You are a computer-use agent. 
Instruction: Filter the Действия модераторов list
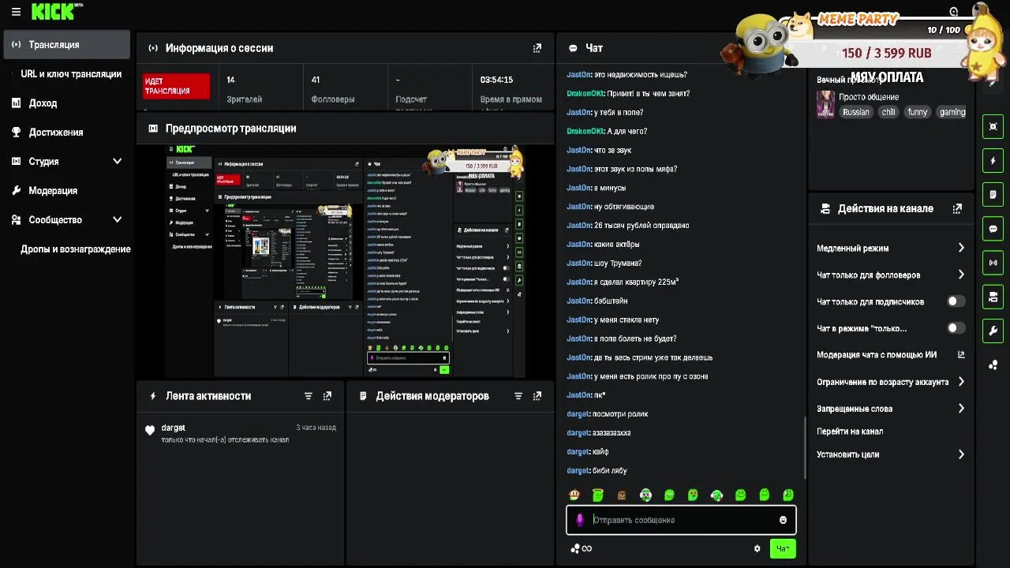pyautogui.click(x=518, y=396)
